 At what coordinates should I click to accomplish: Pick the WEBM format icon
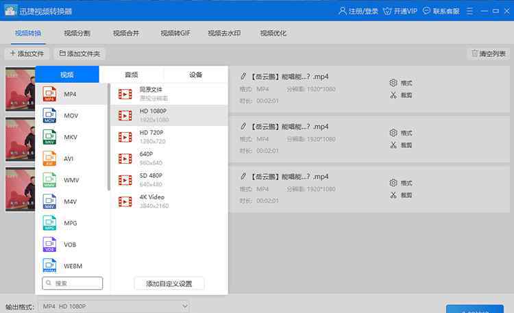pos(49,266)
